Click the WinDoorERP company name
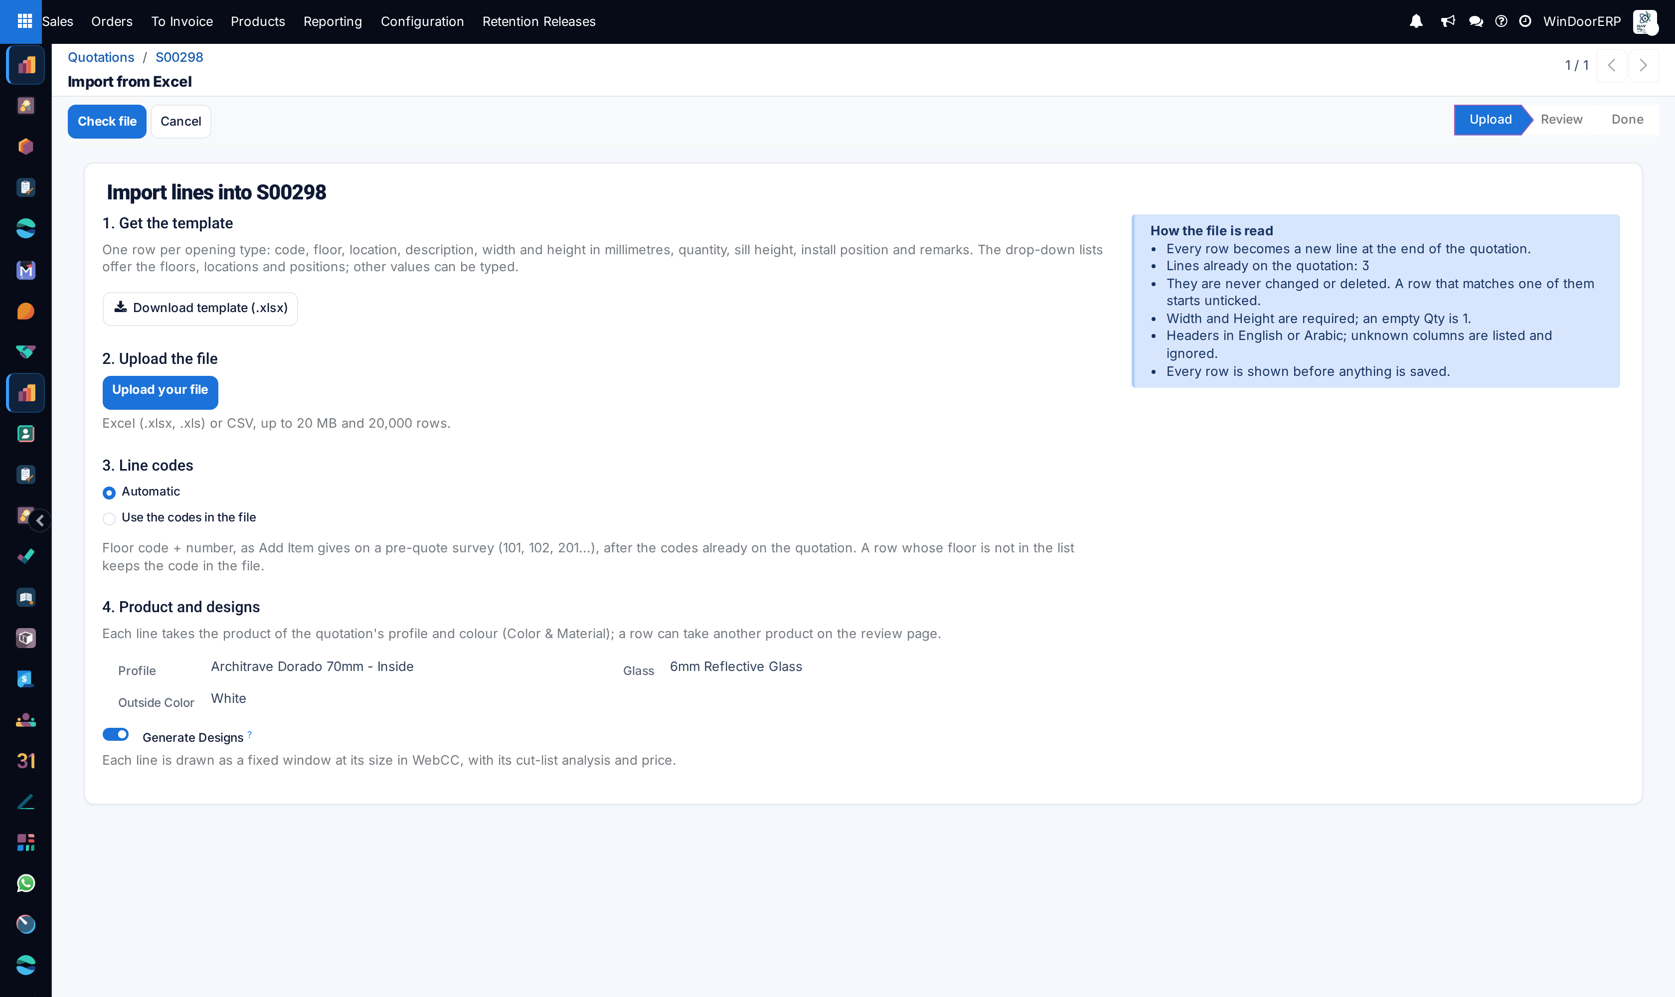 point(1582,21)
